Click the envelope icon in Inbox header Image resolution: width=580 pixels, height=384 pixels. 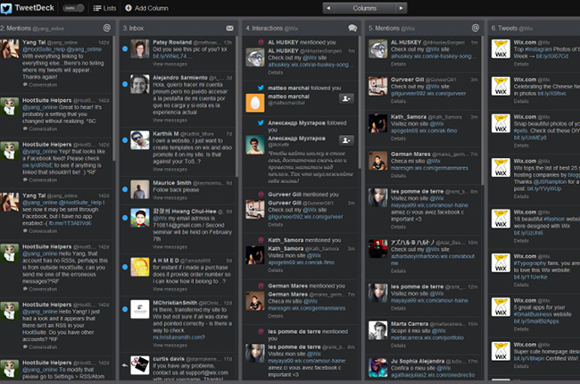click(x=230, y=29)
